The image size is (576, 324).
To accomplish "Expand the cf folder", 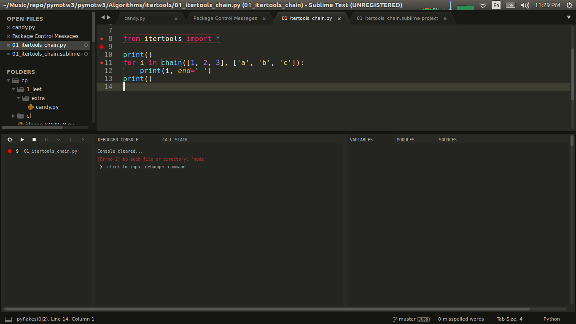I will (x=13, y=116).
